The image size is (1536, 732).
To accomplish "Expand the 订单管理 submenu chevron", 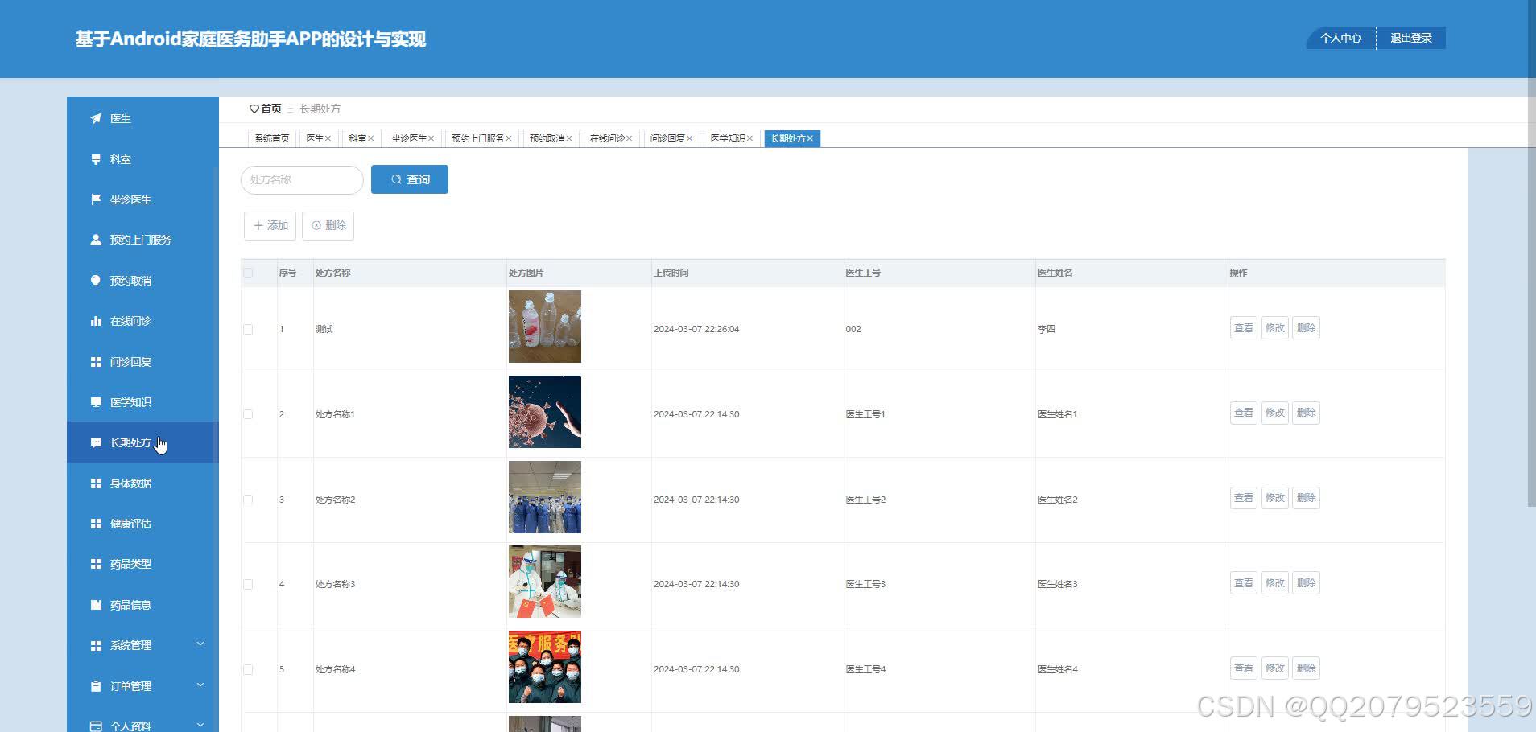I will click(x=200, y=685).
